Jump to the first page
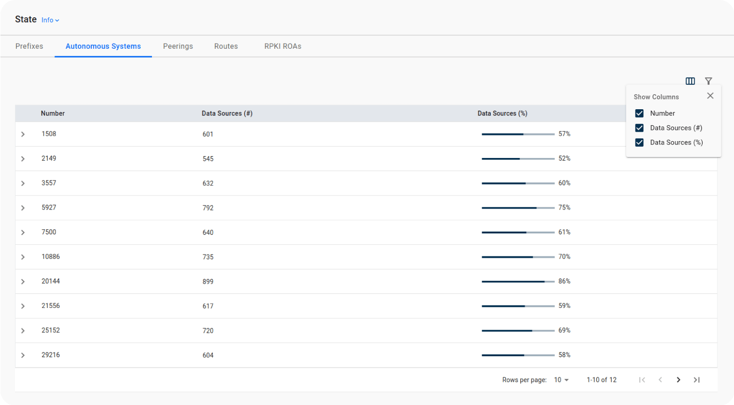734x405 pixels. (x=642, y=380)
